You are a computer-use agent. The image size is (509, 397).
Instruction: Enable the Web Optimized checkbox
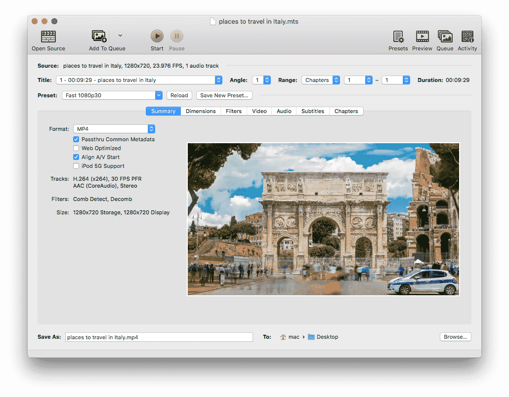pyautogui.click(x=76, y=148)
